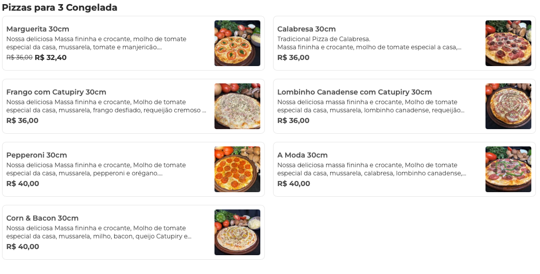This screenshot has width=540, height=274.
Task: Open the Calabresa pizza photo
Action: coord(508,43)
